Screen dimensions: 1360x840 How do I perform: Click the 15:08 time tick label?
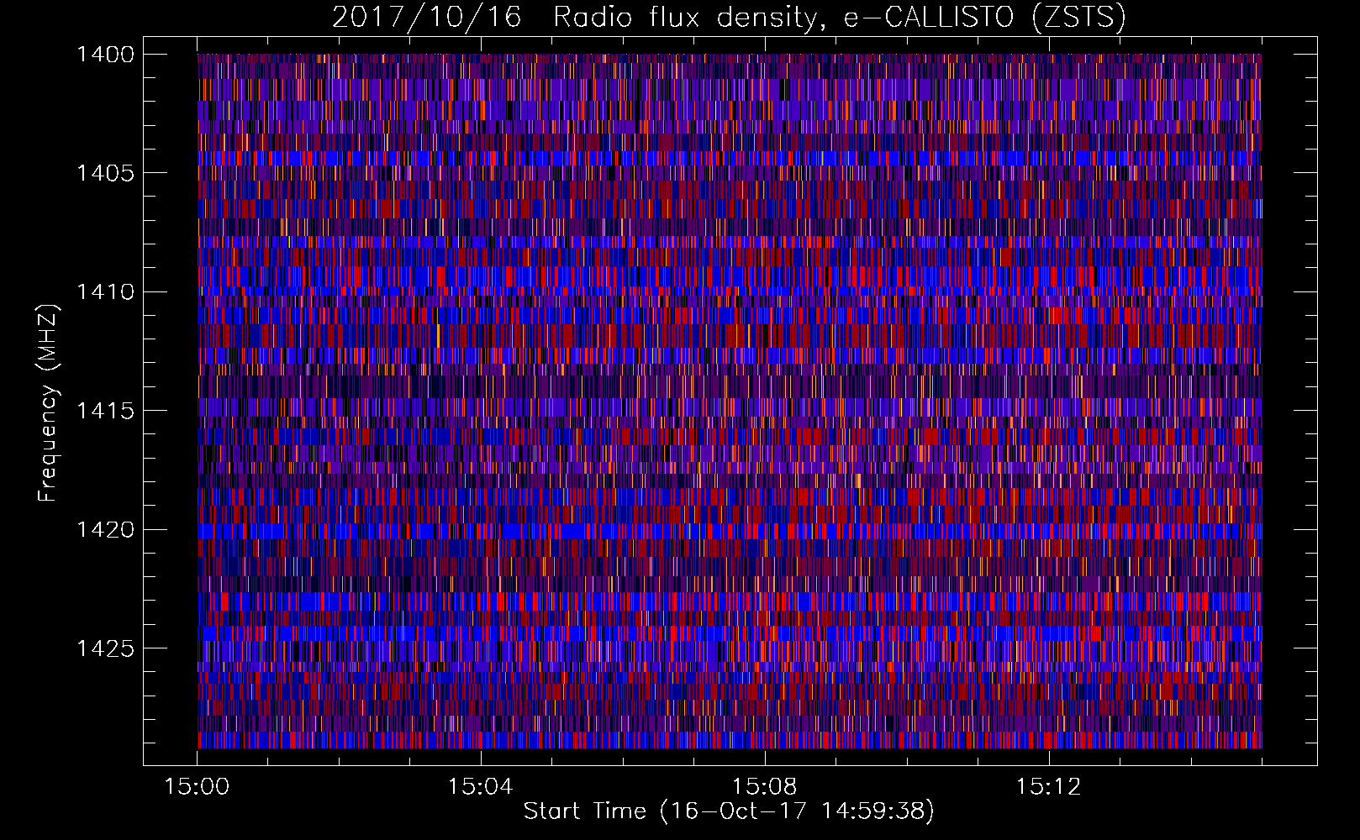(x=764, y=787)
